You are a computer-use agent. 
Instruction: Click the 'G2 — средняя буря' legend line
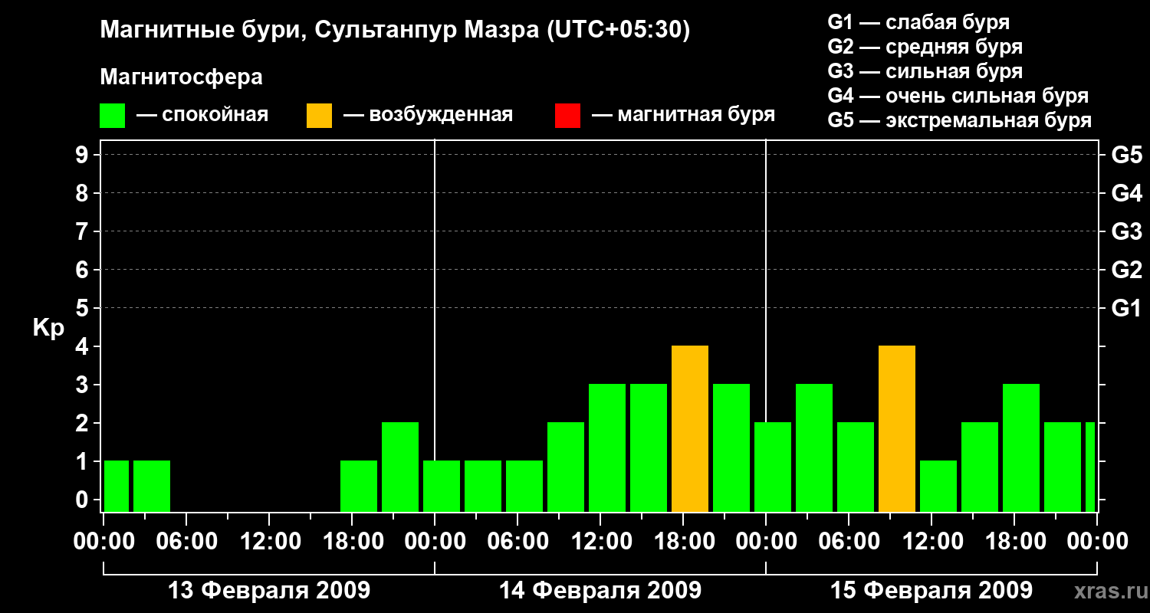coord(925,47)
